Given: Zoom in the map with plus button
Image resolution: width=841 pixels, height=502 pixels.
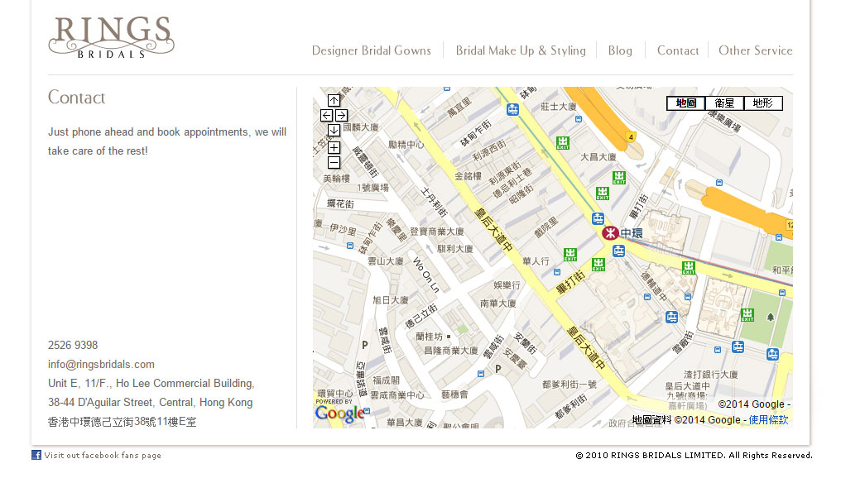Looking at the screenshot, I should (x=334, y=147).
